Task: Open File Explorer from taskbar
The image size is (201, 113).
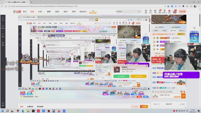Action: 28,111
